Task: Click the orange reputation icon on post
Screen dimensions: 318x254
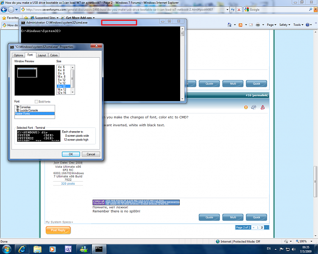Action: click(246, 107)
